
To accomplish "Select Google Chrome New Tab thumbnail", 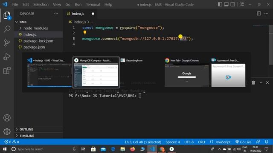I will click(186, 73).
